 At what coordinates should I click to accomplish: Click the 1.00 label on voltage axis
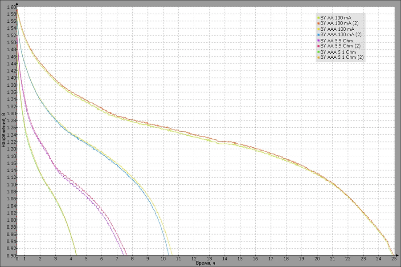(11, 220)
